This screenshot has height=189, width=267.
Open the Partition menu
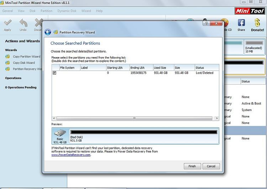[x=46, y=11]
